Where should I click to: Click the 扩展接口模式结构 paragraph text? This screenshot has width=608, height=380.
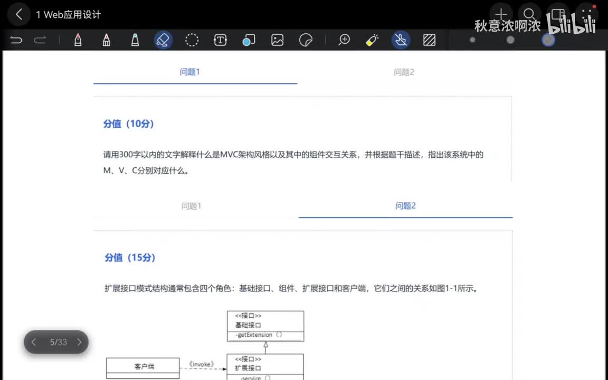291,289
